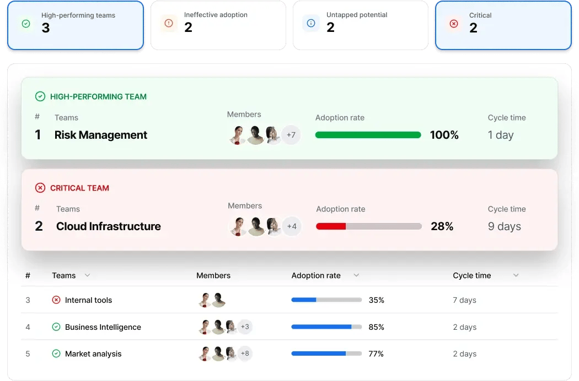579x381 pixels.
Task: Click the red cross icon on Critical card
Action: (x=453, y=24)
